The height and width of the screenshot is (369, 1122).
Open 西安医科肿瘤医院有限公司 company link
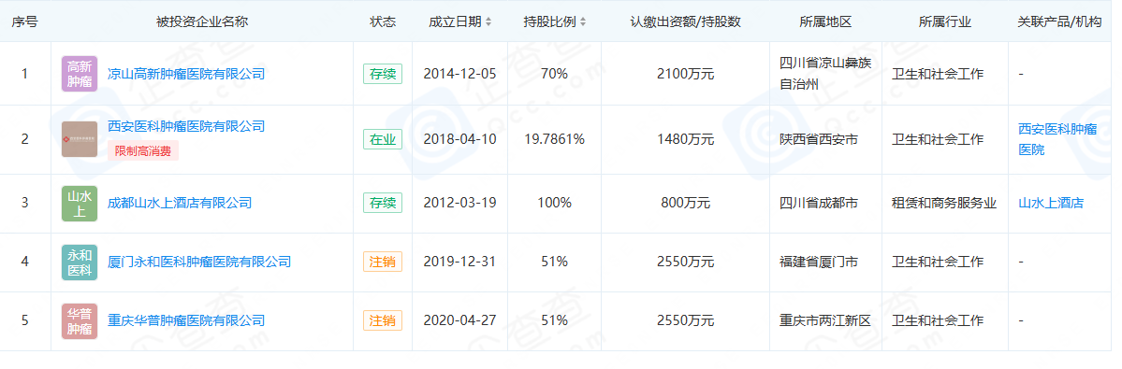click(x=186, y=126)
